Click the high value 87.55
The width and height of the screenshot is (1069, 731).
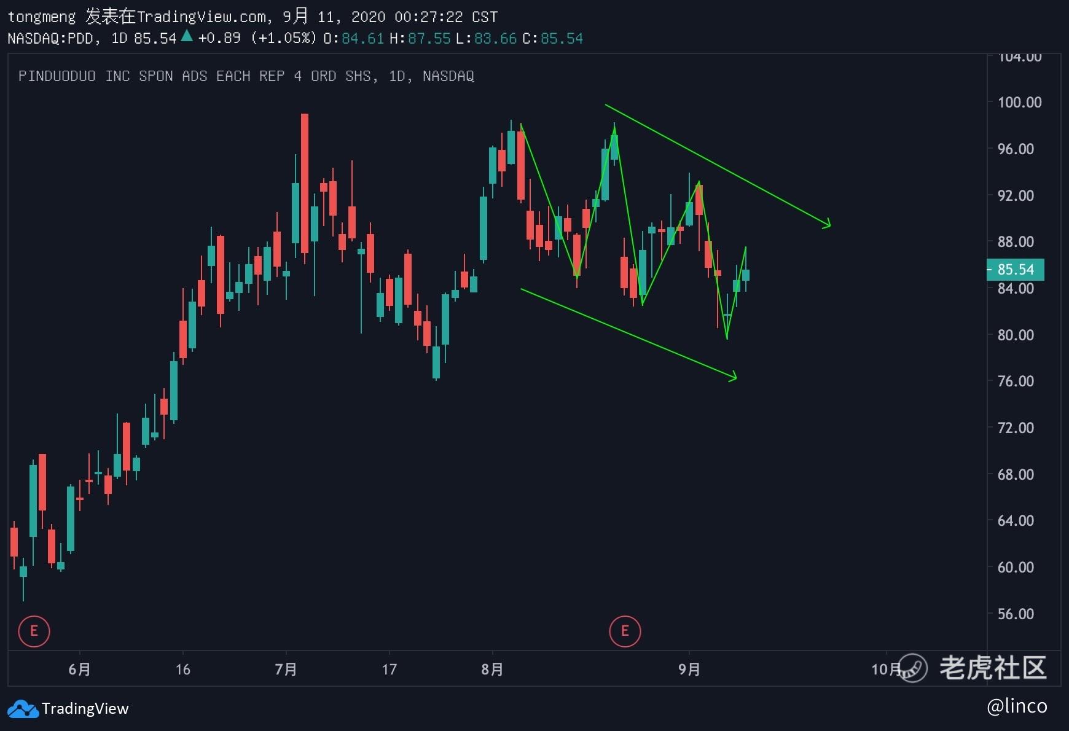point(429,38)
